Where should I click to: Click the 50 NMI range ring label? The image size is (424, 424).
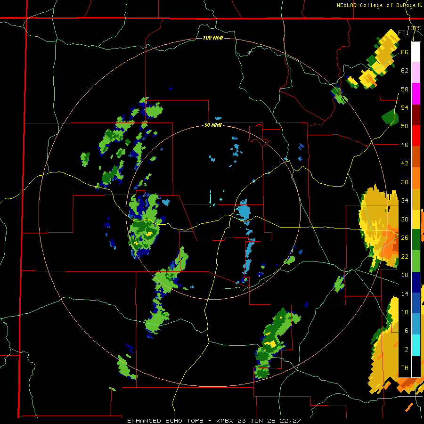tap(213, 125)
